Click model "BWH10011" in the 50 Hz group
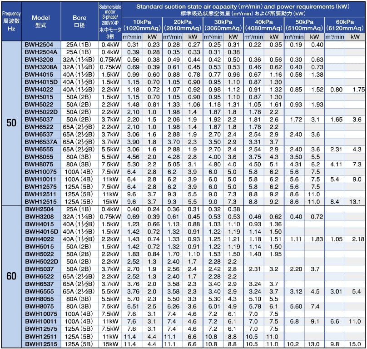The width and height of the screenshot is (367, 349). click(40, 179)
